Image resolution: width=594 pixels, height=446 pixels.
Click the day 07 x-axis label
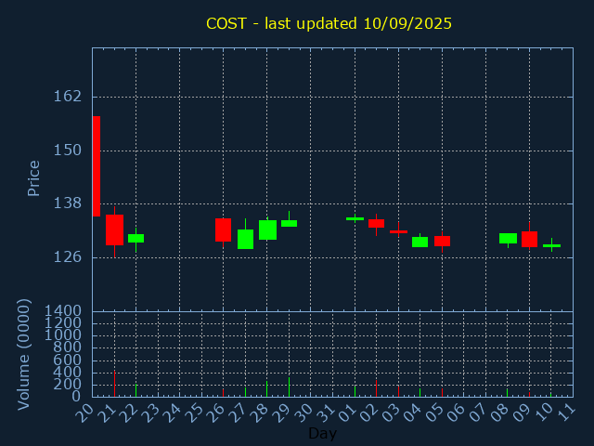478,413
